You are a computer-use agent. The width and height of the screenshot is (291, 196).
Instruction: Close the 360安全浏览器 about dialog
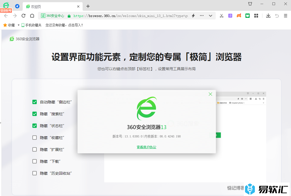tap(210, 94)
